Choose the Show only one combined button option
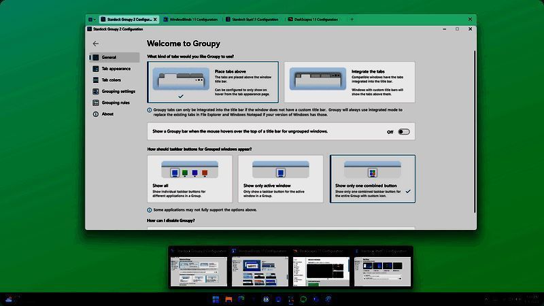The width and height of the screenshot is (544, 306). 372,179
